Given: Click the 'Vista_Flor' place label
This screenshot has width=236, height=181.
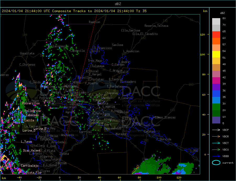Looking at the screenshot, I should [x=34, y=173].
